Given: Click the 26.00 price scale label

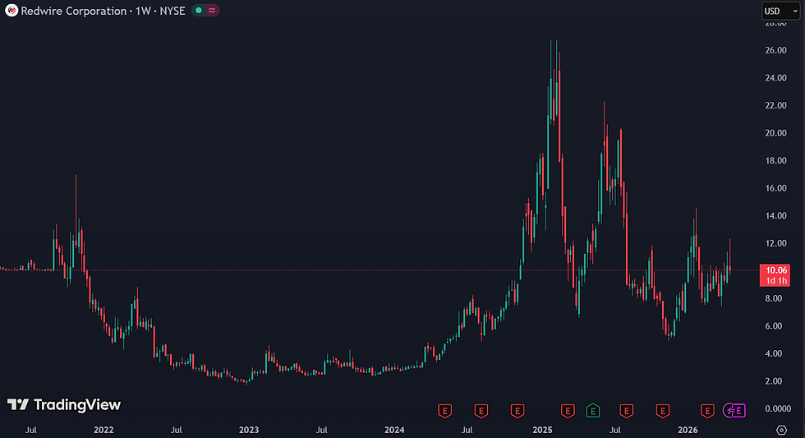Looking at the screenshot, I should (775, 50).
